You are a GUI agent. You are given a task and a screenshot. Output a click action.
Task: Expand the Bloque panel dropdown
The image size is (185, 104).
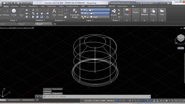click(116, 20)
